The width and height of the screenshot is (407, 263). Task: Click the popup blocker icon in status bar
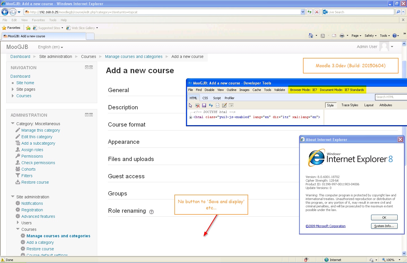pos(306,260)
